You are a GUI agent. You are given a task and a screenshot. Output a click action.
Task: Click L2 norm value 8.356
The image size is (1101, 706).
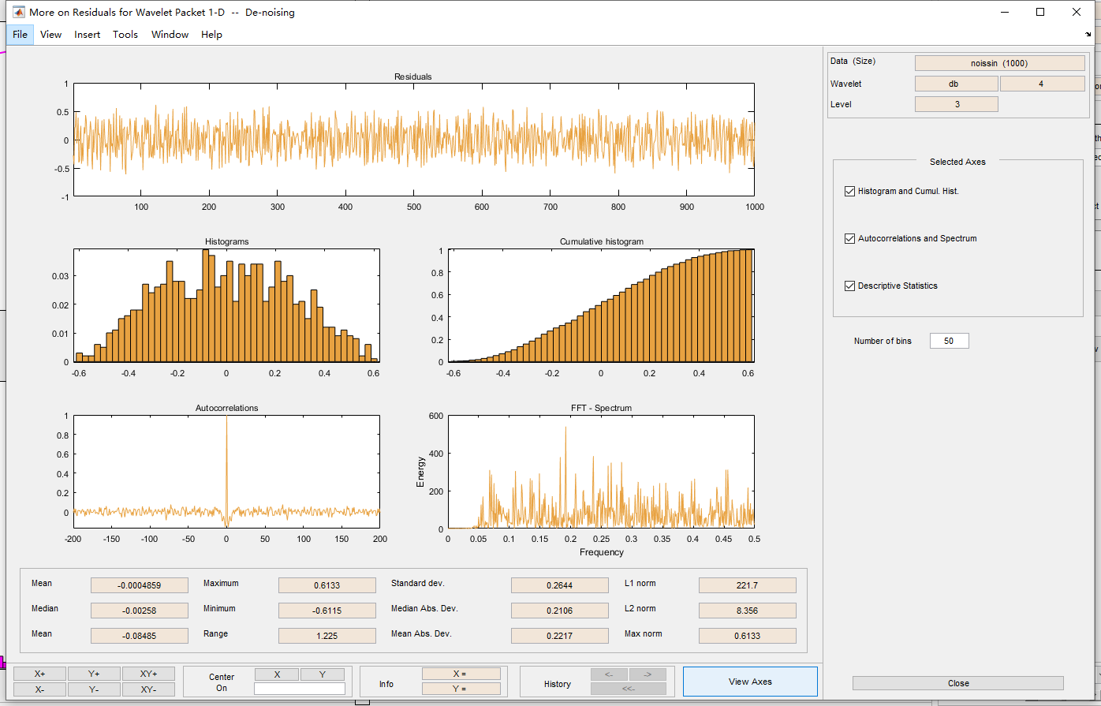tap(748, 611)
